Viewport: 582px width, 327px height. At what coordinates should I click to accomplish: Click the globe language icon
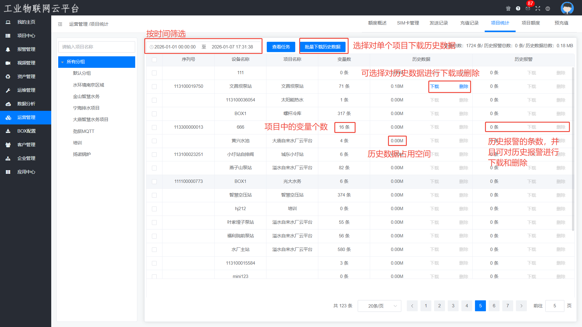548,8
